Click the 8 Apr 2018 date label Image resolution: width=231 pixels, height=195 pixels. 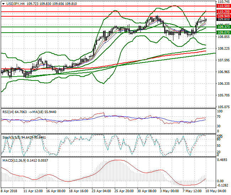pos(9,191)
